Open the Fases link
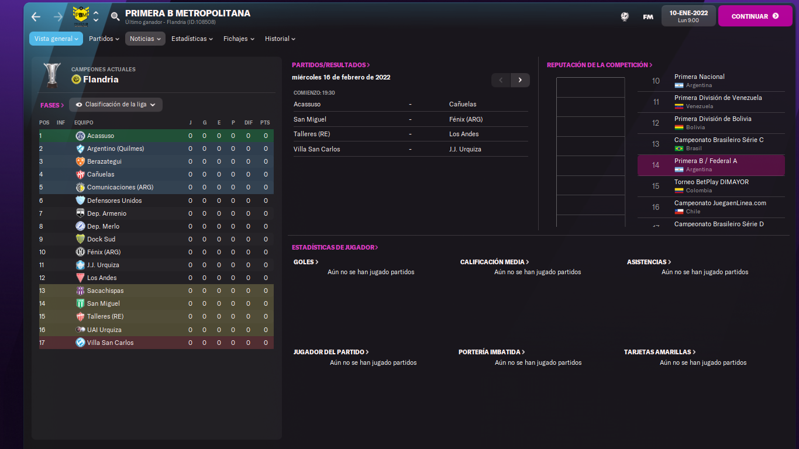The height and width of the screenshot is (449, 799). tap(52, 105)
